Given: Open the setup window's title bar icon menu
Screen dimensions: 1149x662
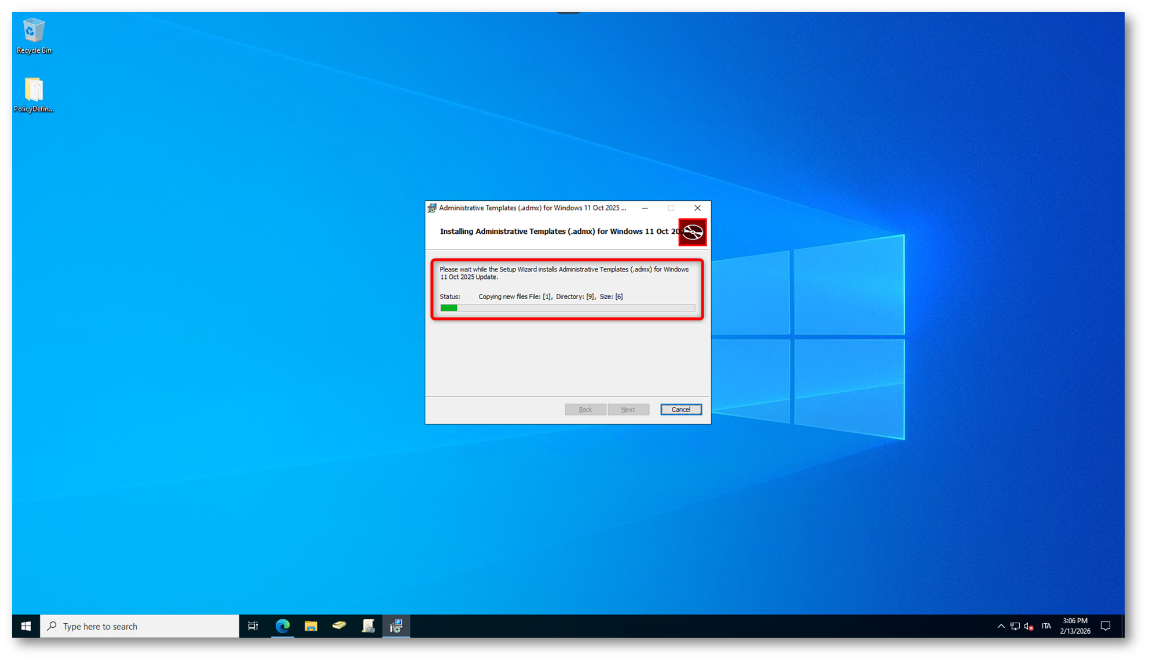Looking at the screenshot, I should 432,208.
